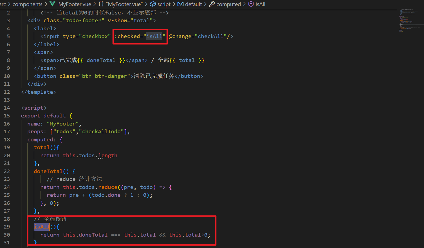Click the reduce 统计方法 comment
424x248 pixels.
(74, 179)
